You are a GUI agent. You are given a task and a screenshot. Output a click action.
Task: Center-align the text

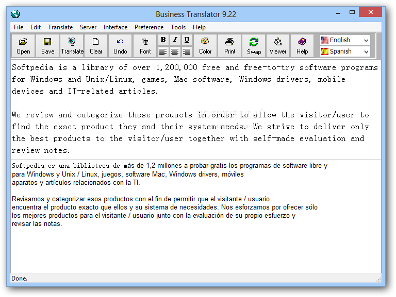(x=175, y=51)
